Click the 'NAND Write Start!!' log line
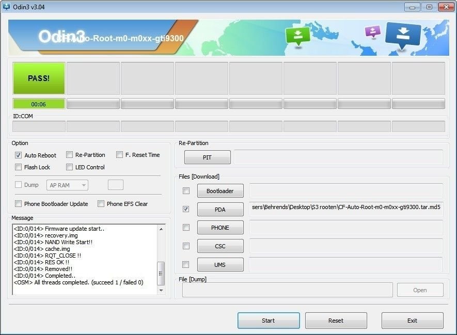The image size is (457, 335). click(x=53, y=242)
